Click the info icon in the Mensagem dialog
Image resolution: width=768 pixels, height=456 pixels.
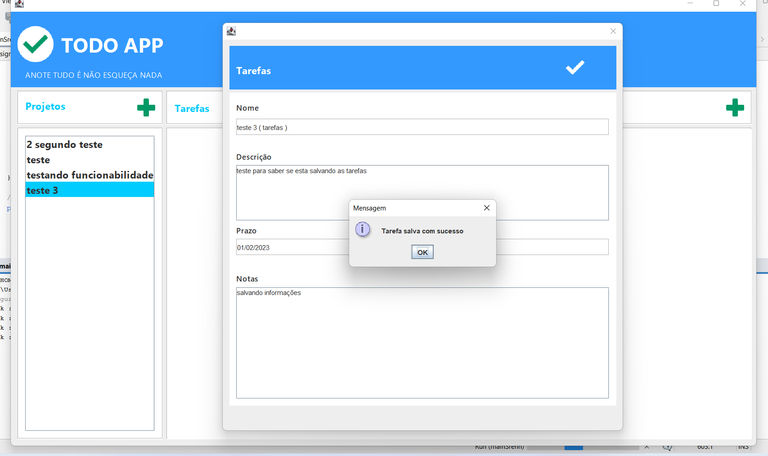[x=363, y=229]
